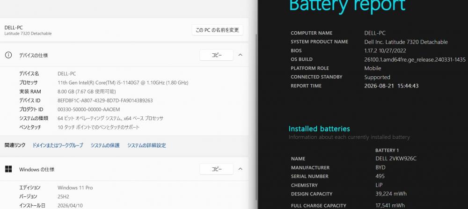Viewport: 468px width, 209px height.
Task: Click 関連リンク label
Action: click(x=15, y=145)
